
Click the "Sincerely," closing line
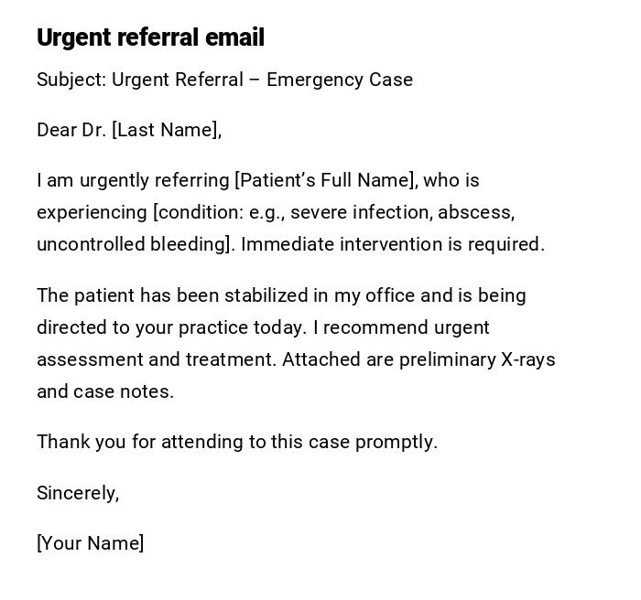78,493
